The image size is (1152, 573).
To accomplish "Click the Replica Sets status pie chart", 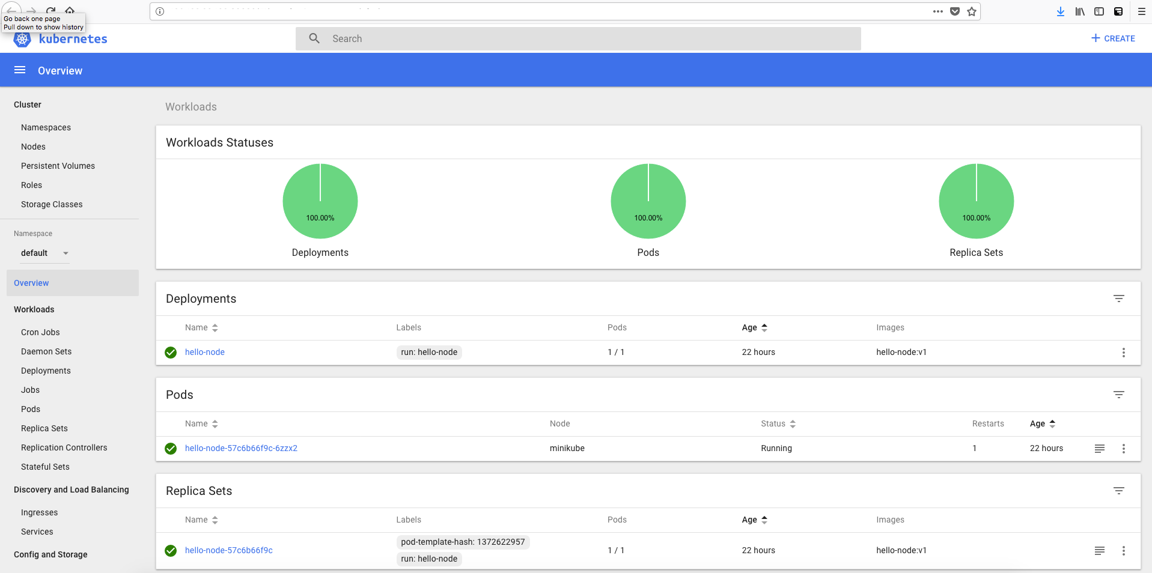I will 977,201.
